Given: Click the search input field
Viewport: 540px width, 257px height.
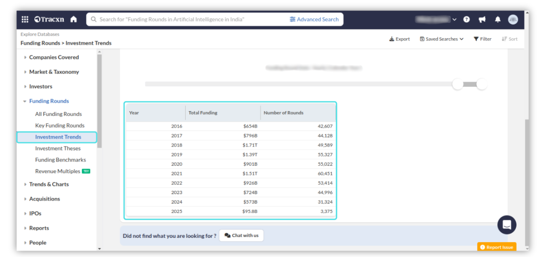Looking at the screenshot, I should [186, 19].
